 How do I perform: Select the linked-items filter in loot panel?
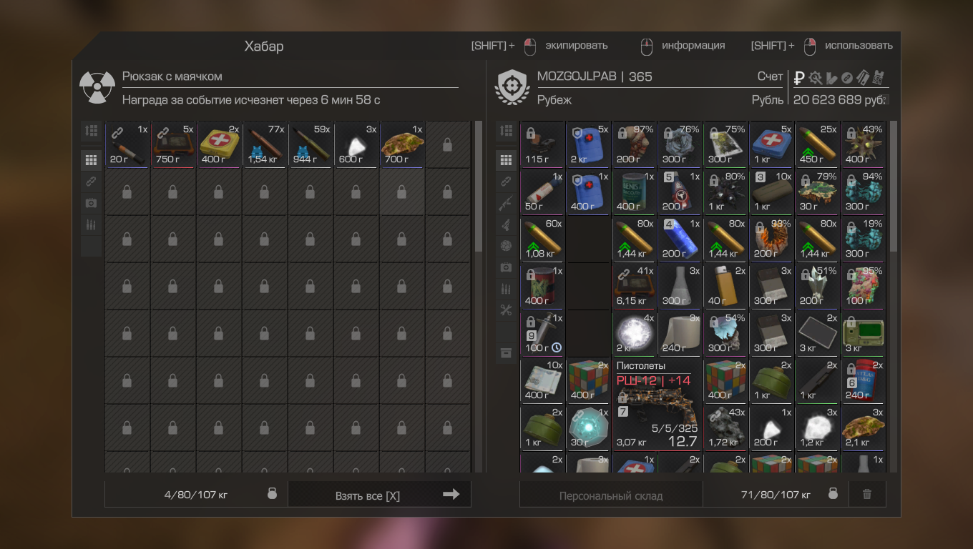tap(91, 182)
